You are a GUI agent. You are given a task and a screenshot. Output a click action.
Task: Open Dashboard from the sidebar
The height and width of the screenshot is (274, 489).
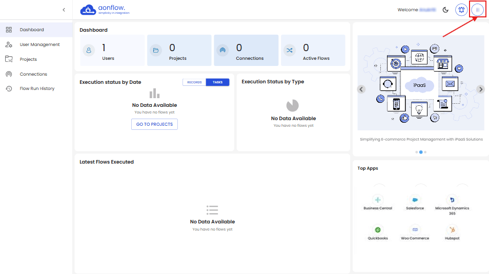32,30
